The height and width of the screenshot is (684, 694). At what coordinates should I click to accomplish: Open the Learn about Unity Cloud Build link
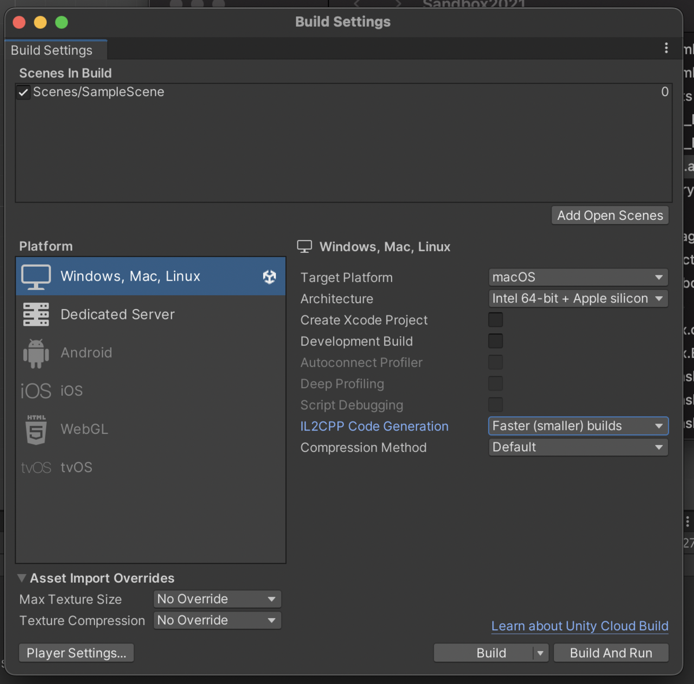(579, 626)
